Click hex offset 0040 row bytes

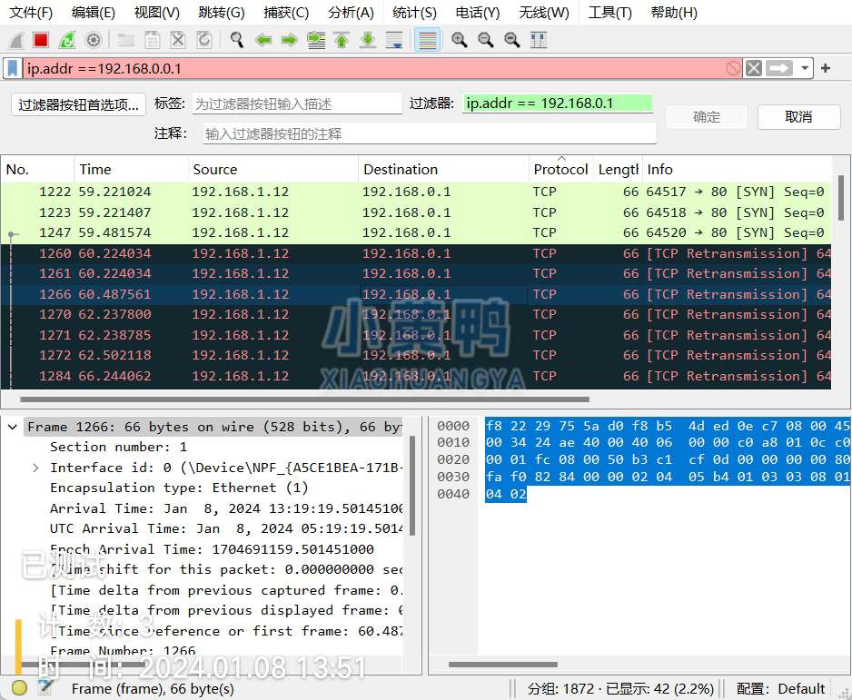(x=506, y=494)
